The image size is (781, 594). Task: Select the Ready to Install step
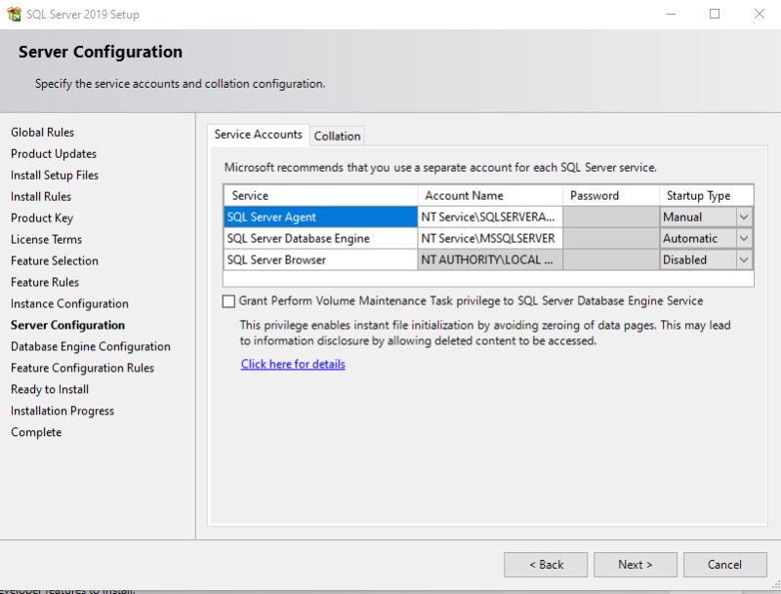49,389
